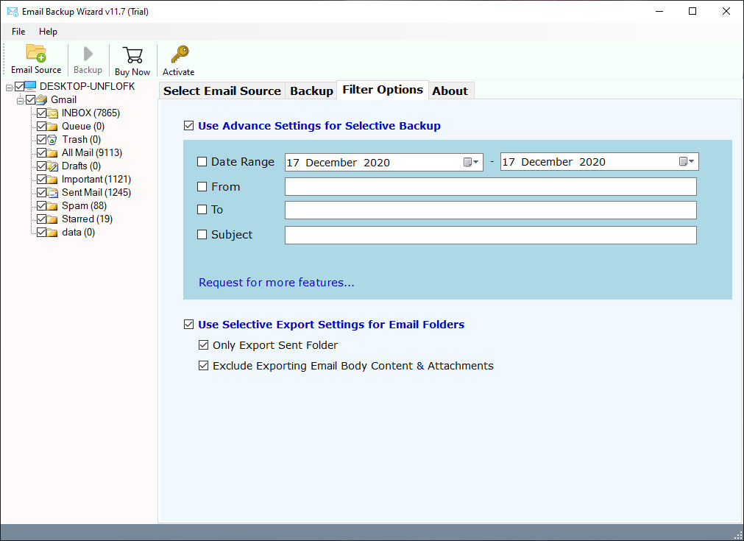Switch to the About tab
The image size is (744, 541).
(450, 91)
